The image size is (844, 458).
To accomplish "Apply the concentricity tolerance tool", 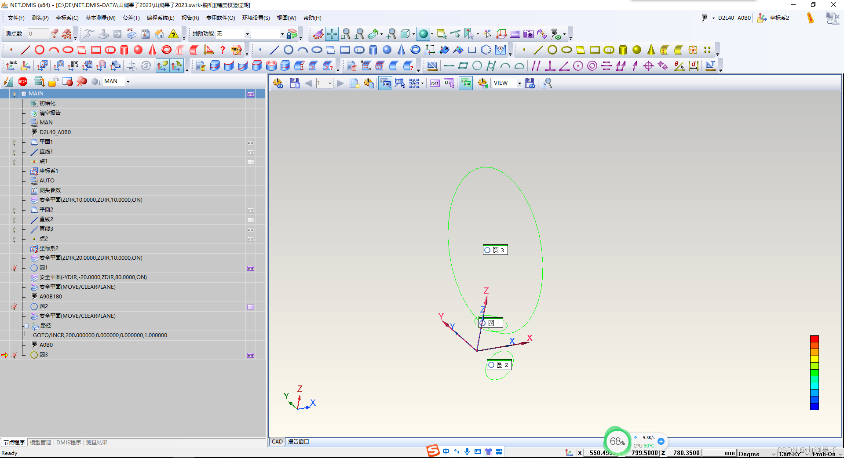I will tap(592, 66).
